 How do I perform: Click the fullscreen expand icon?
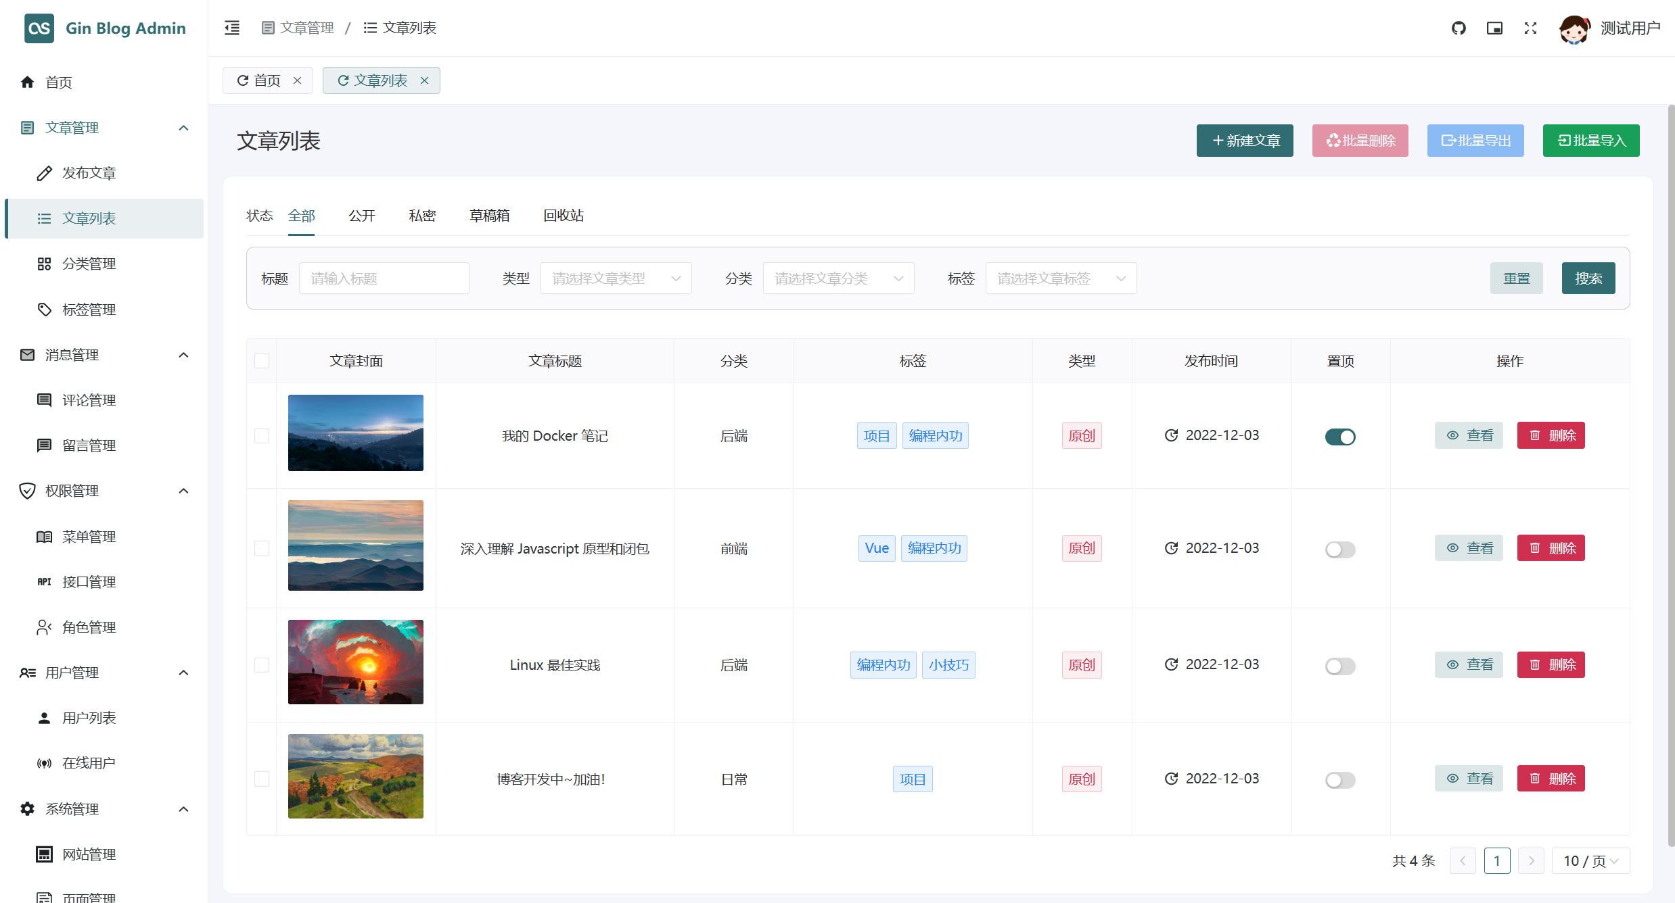(x=1530, y=28)
